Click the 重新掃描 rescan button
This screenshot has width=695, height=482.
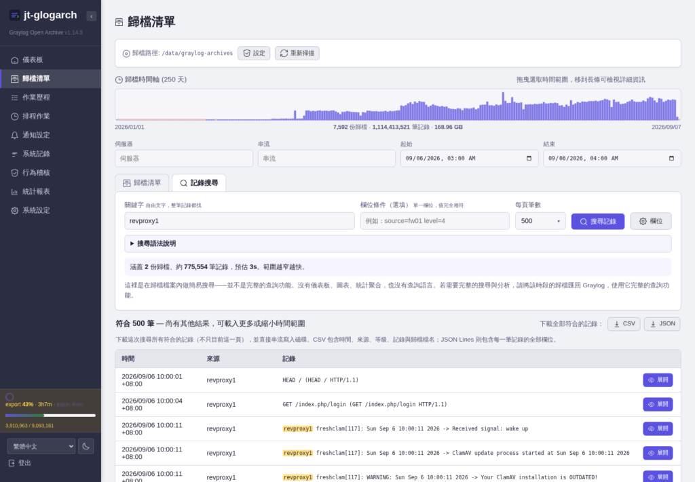click(297, 53)
